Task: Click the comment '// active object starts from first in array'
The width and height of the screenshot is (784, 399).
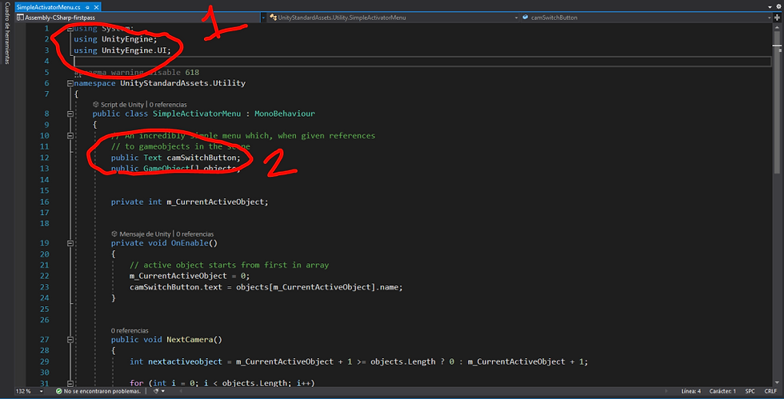Action: (229, 265)
